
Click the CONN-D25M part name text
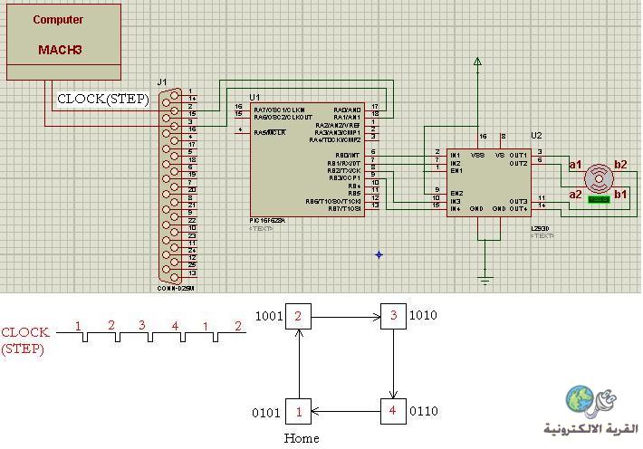tap(176, 288)
